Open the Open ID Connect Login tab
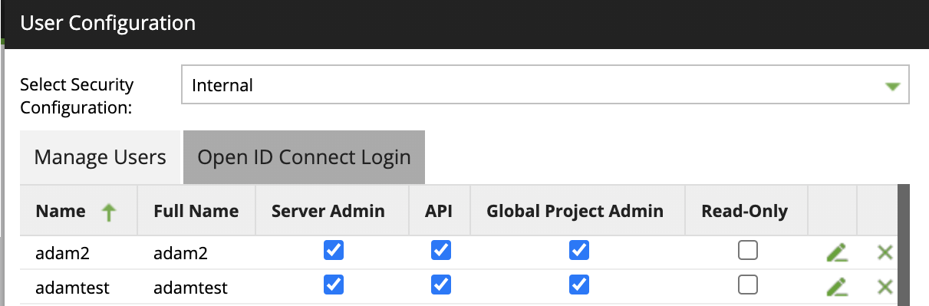 coord(305,157)
